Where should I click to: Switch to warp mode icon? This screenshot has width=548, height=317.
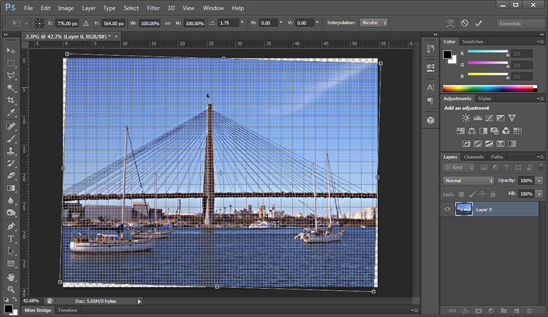[x=450, y=23]
